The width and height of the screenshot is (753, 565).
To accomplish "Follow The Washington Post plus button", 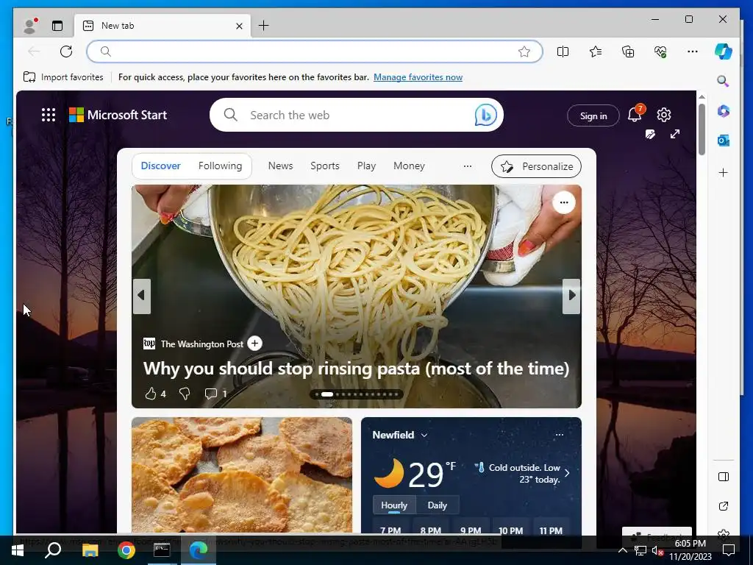I will (254, 344).
